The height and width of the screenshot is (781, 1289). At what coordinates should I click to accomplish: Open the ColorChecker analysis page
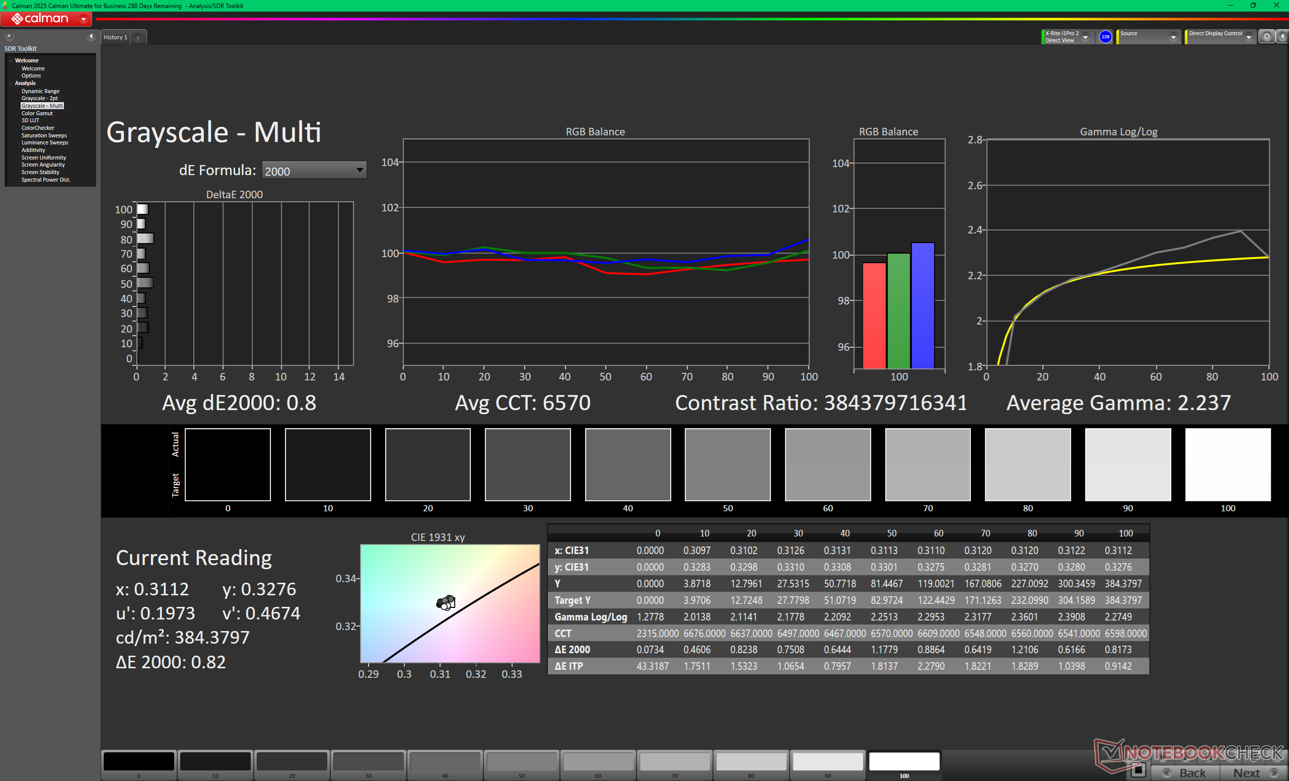pyautogui.click(x=38, y=127)
